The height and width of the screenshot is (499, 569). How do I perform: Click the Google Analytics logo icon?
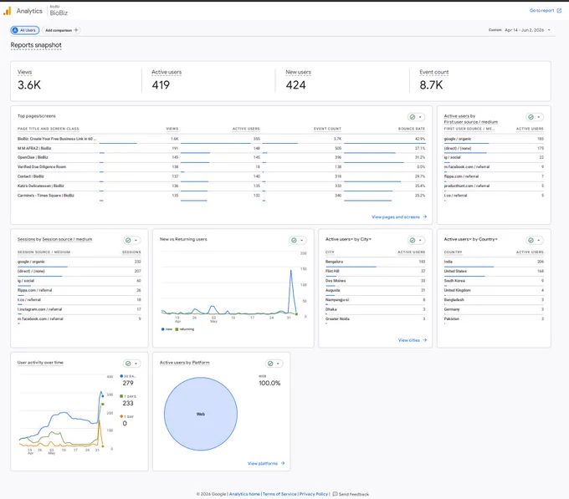8,11
